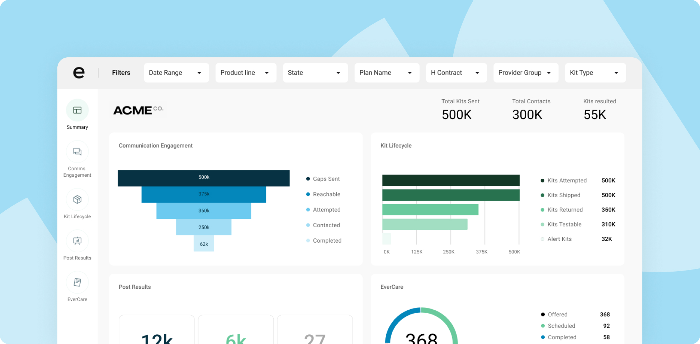Click the 12k Post Results card
This screenshot has width=700, height=344.
click(x=157, y=330)
